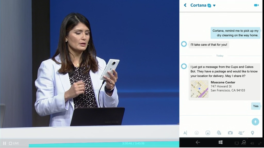This screenshot has width=264, height=148.
Task: Click the teal video progress bar
Action: 104,144
